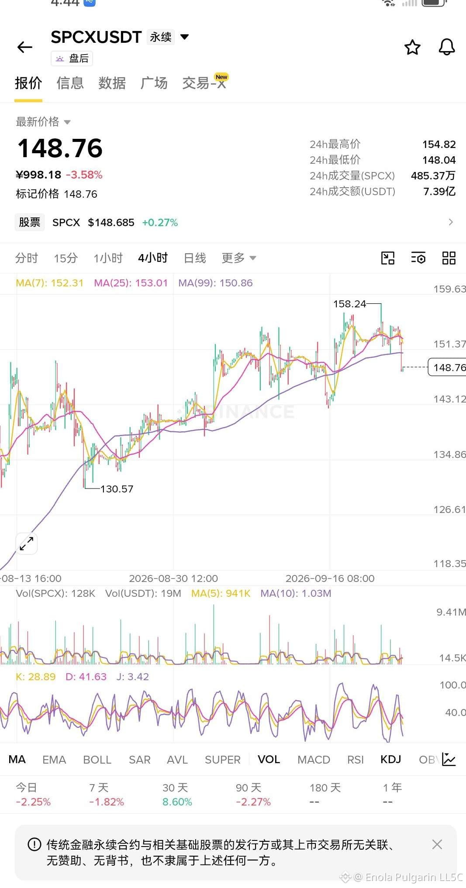Open the 最新价格 price type dropdown
This screenshot has width=466, height=888.
point(43,122)
